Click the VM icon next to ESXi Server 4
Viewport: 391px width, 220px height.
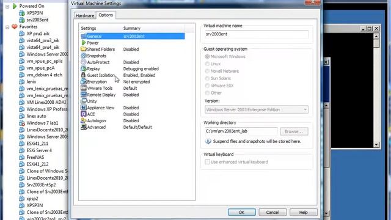click(x=22, y=150)
